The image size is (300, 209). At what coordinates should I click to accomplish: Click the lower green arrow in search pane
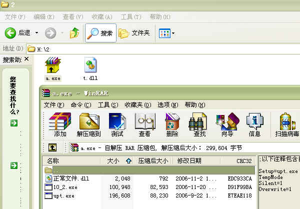tap(14, 165)
